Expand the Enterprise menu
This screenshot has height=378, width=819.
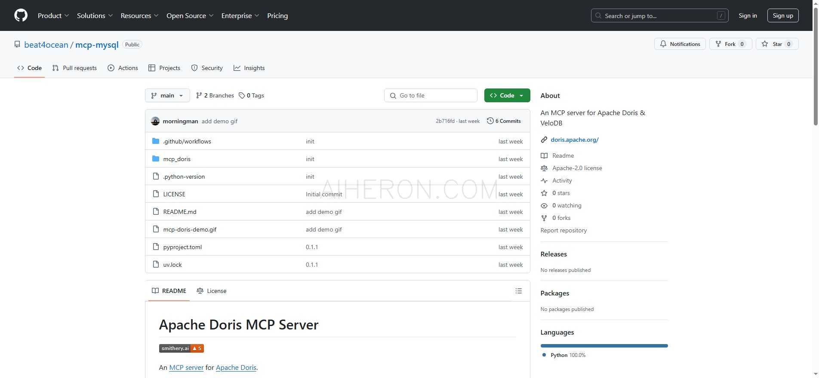(x=240, y=15)
